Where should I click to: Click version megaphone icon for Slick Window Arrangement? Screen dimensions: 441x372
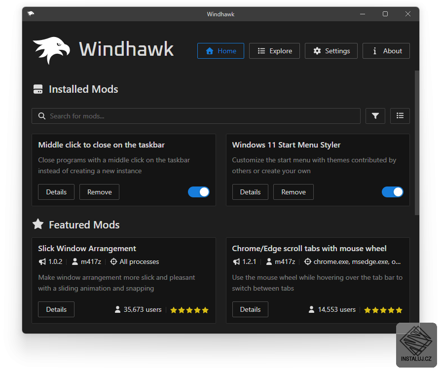coord(42,261)
